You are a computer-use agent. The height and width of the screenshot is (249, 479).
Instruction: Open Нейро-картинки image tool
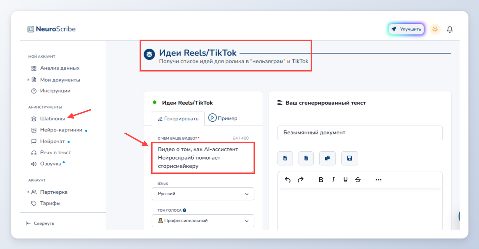pyautogui.click(x=61, y=130)
